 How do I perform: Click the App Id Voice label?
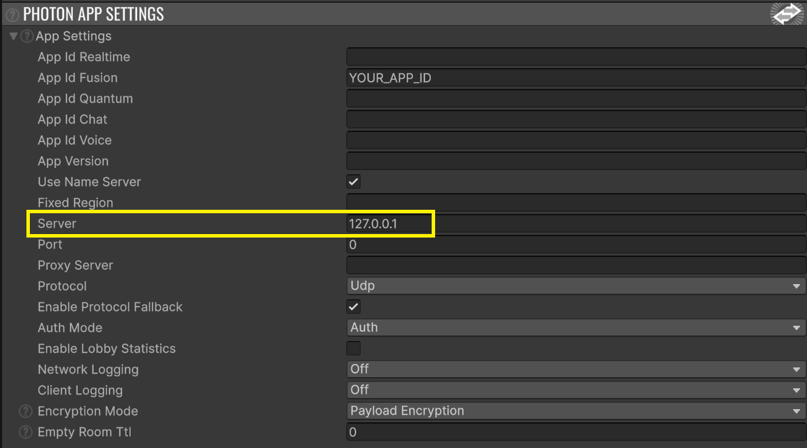tap(74, 140)
